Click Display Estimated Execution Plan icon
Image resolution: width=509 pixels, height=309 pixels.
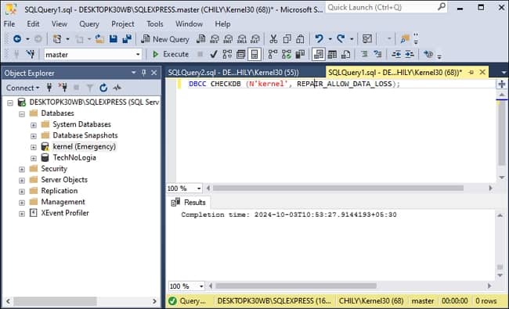pyautogui.click(x=227, y=54)
